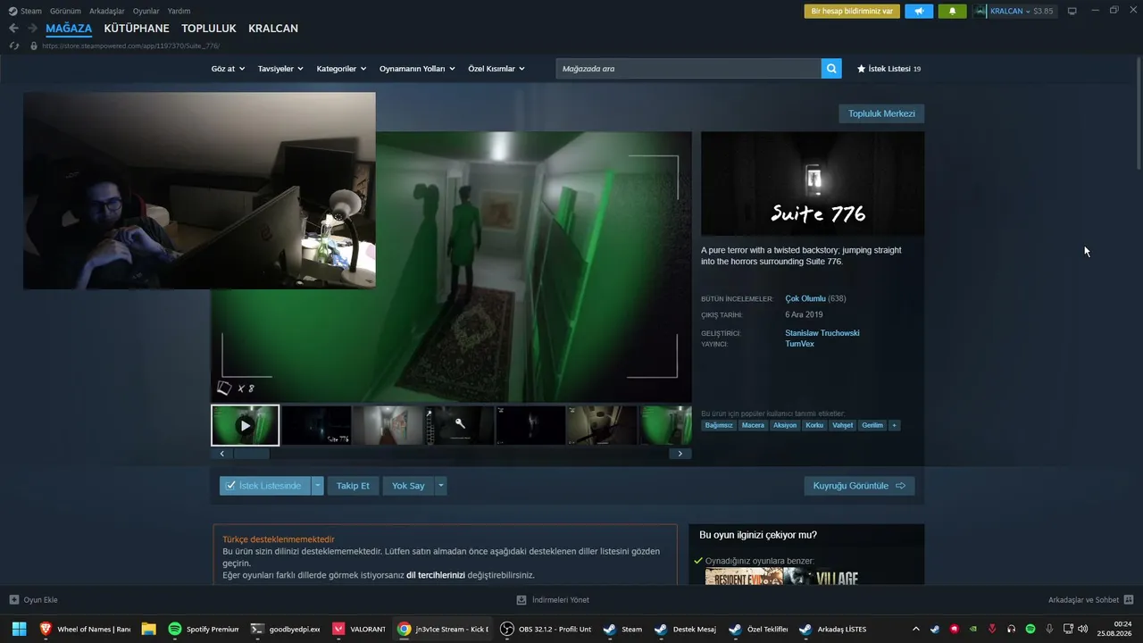The width and height of the screenshot is (1143, 643).
Task: Open the announcements megaphone button
Action: (x=919, y=12)
